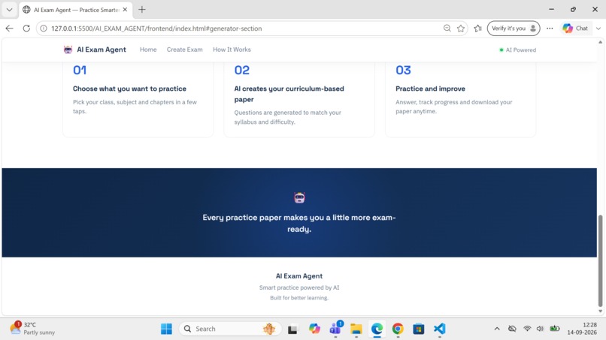Click the footer 'AI Exam Agent' title
The image size is (606, 340).
point(299,276)
